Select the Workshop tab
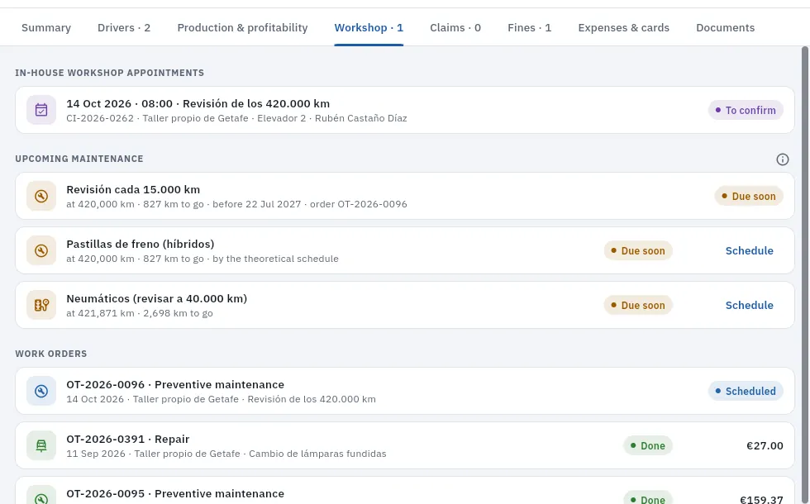 369,28
